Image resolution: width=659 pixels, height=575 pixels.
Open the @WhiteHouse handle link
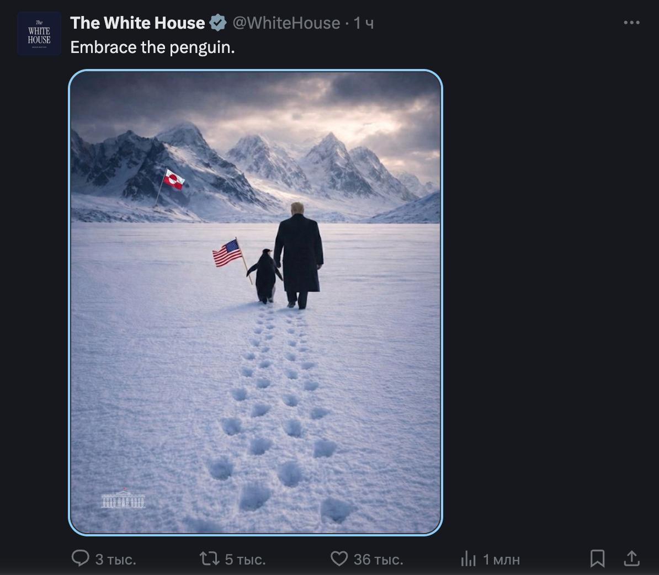click(x=286, y=23)
